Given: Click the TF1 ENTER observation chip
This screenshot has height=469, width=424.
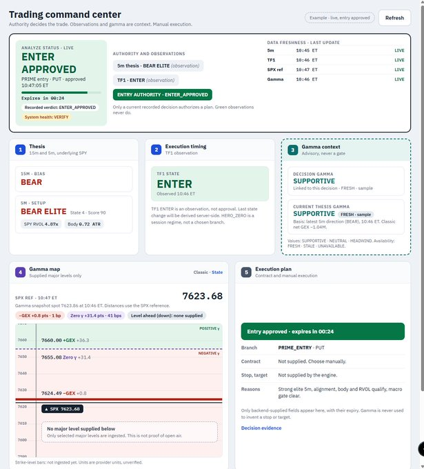Looking at the screenshot, I should click(x=146, y=80).
